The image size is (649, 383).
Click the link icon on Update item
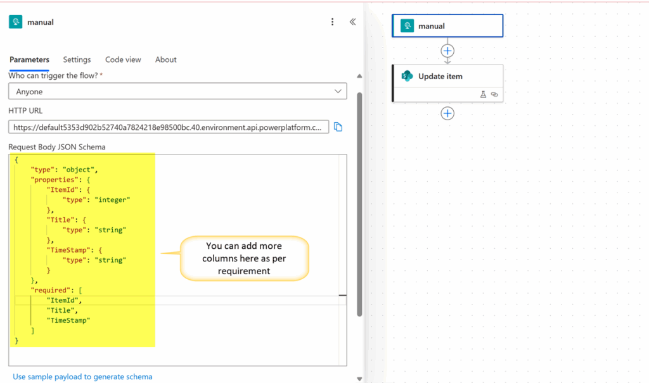tap(494, 94)
